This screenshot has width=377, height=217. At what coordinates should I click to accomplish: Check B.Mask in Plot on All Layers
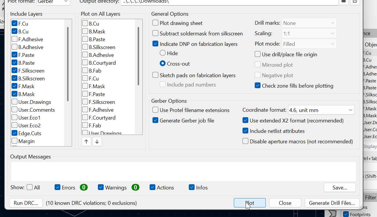coord(85,31)
